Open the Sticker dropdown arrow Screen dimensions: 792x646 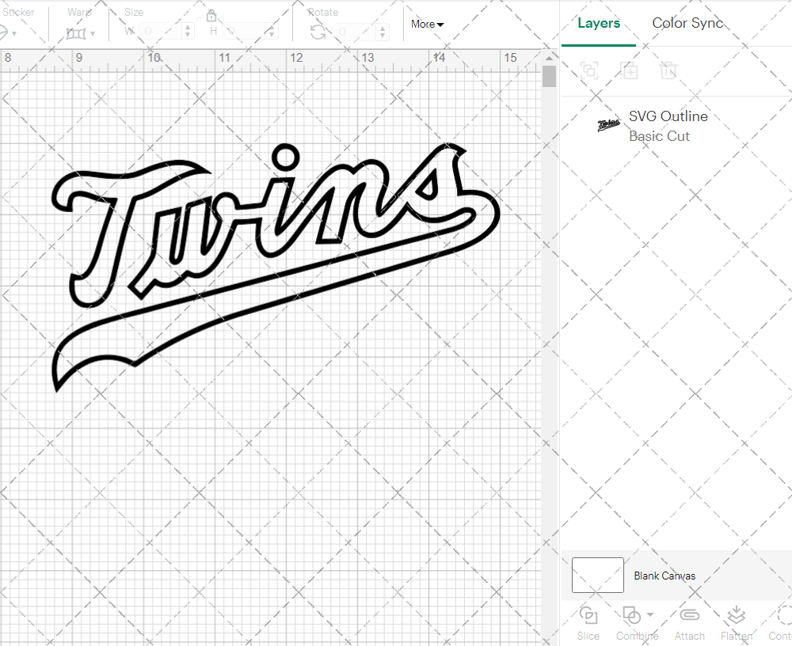(x=14, y=34)
